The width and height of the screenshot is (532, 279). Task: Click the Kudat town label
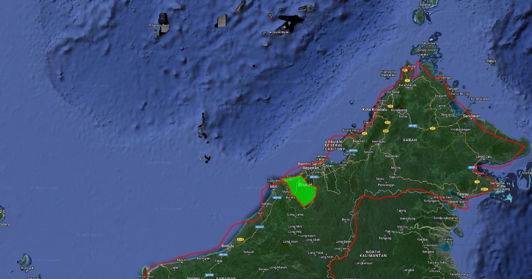point(412,66)
